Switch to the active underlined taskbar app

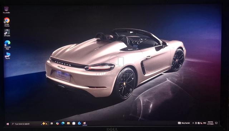coord(84,123)
